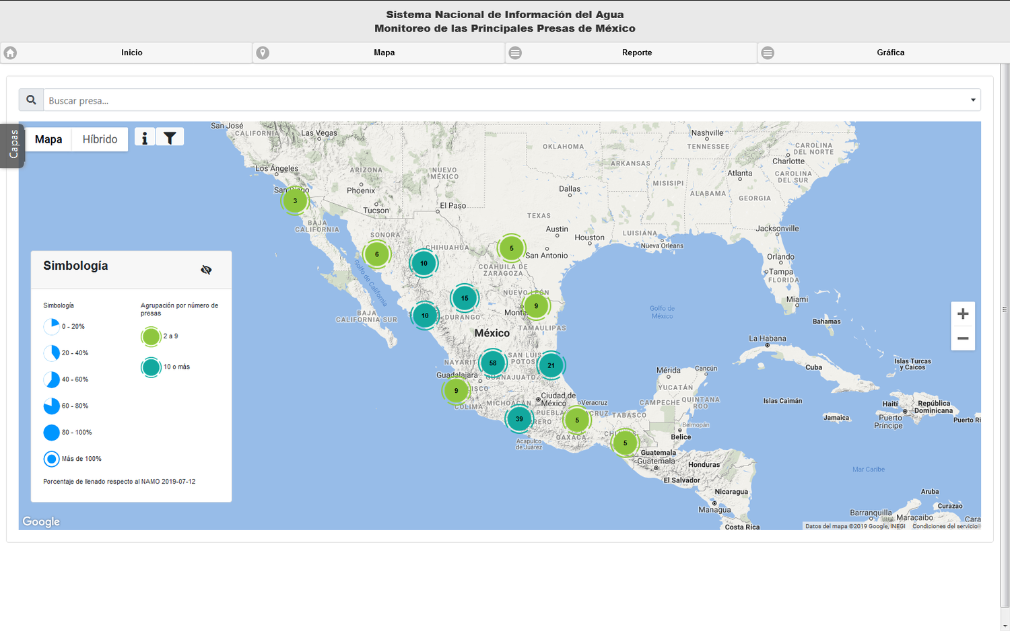Zoom in the map with plus button
The width and height of the screenshot is (1010, 631).
coord(963,314)
